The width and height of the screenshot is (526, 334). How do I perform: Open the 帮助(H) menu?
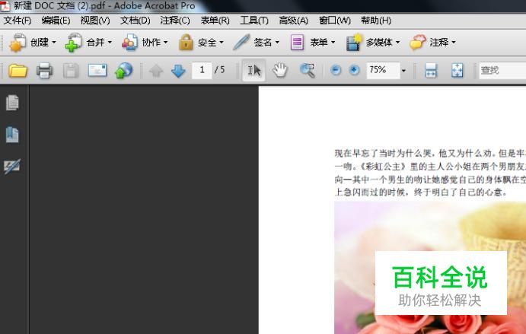click(x=376, y=21)
